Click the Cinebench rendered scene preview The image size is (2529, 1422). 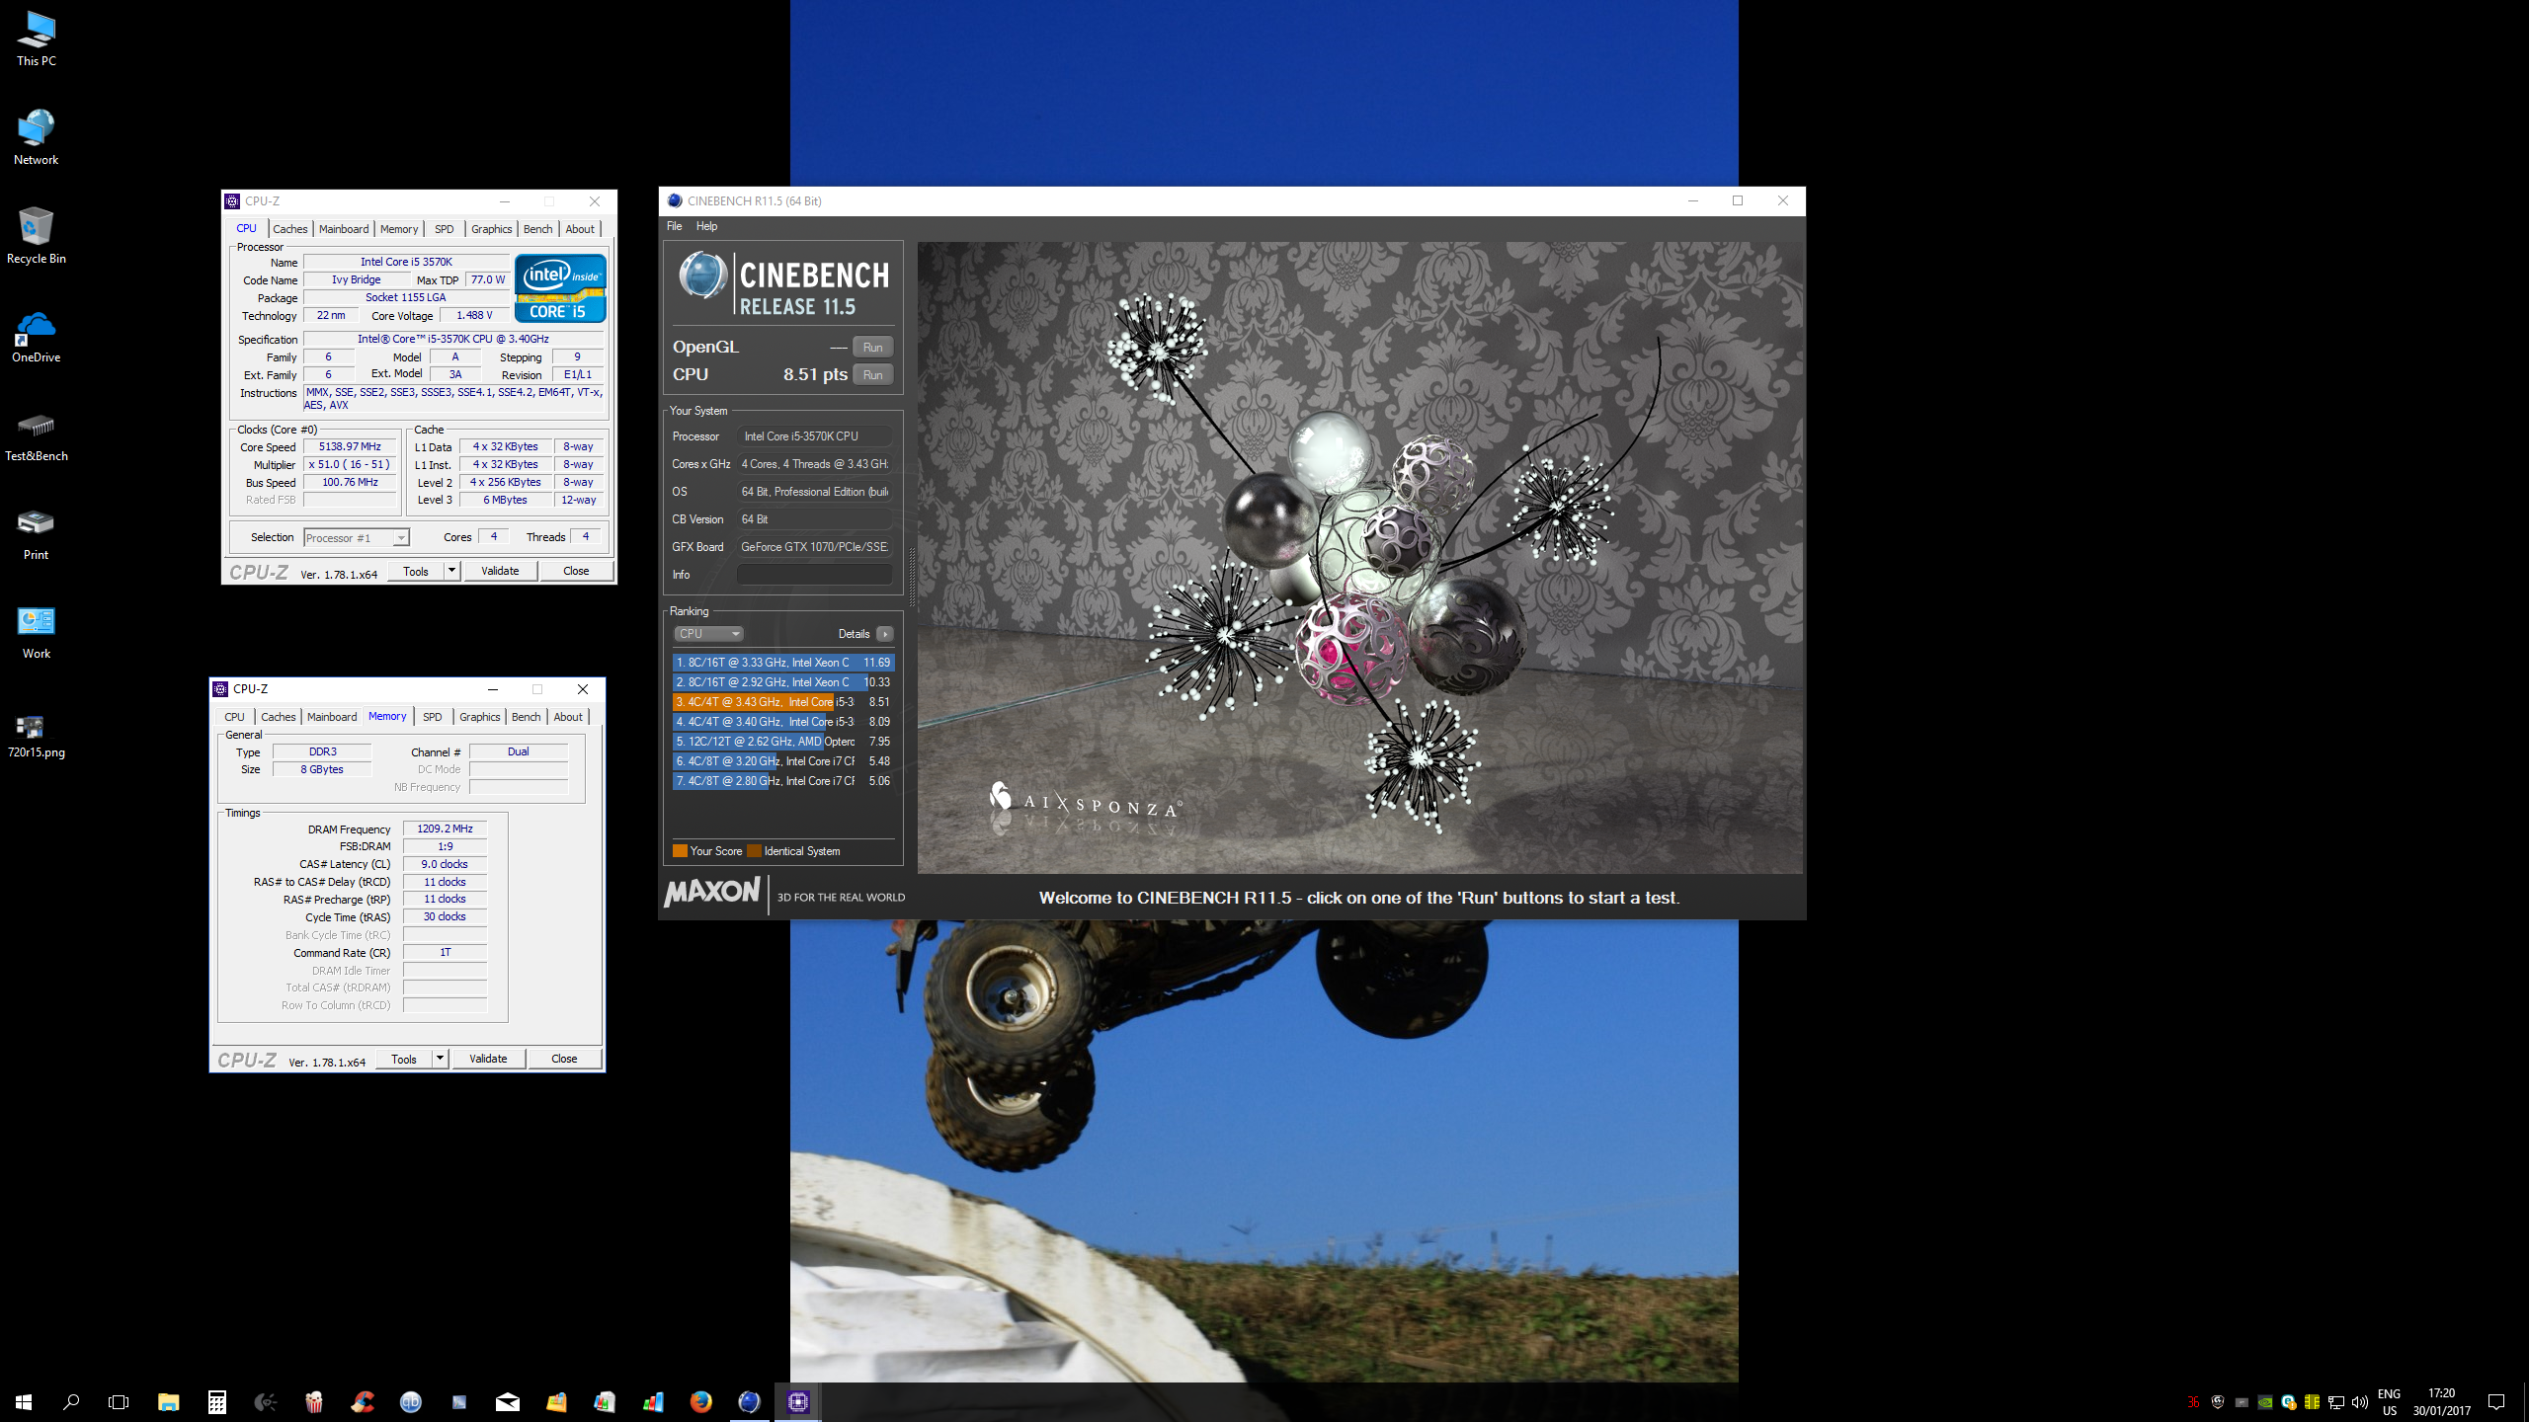pyautogui.click(x=1360, y=558)
